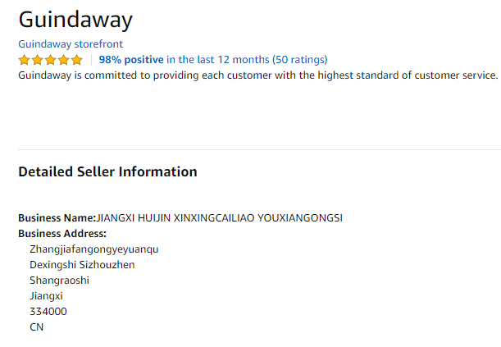This screenshot has width=501, height=347.
Task: Click the Business Address label
Action: [62, 234]
